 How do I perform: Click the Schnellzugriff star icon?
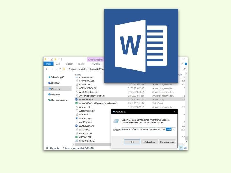[49, 77]
